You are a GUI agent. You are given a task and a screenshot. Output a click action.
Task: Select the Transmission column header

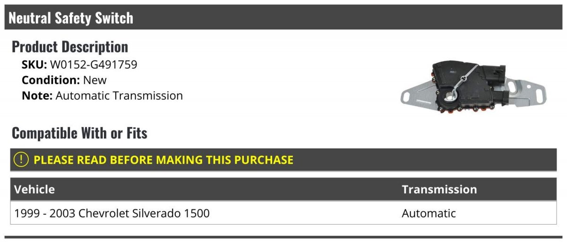pyautogui.click(x=439, y=190)
